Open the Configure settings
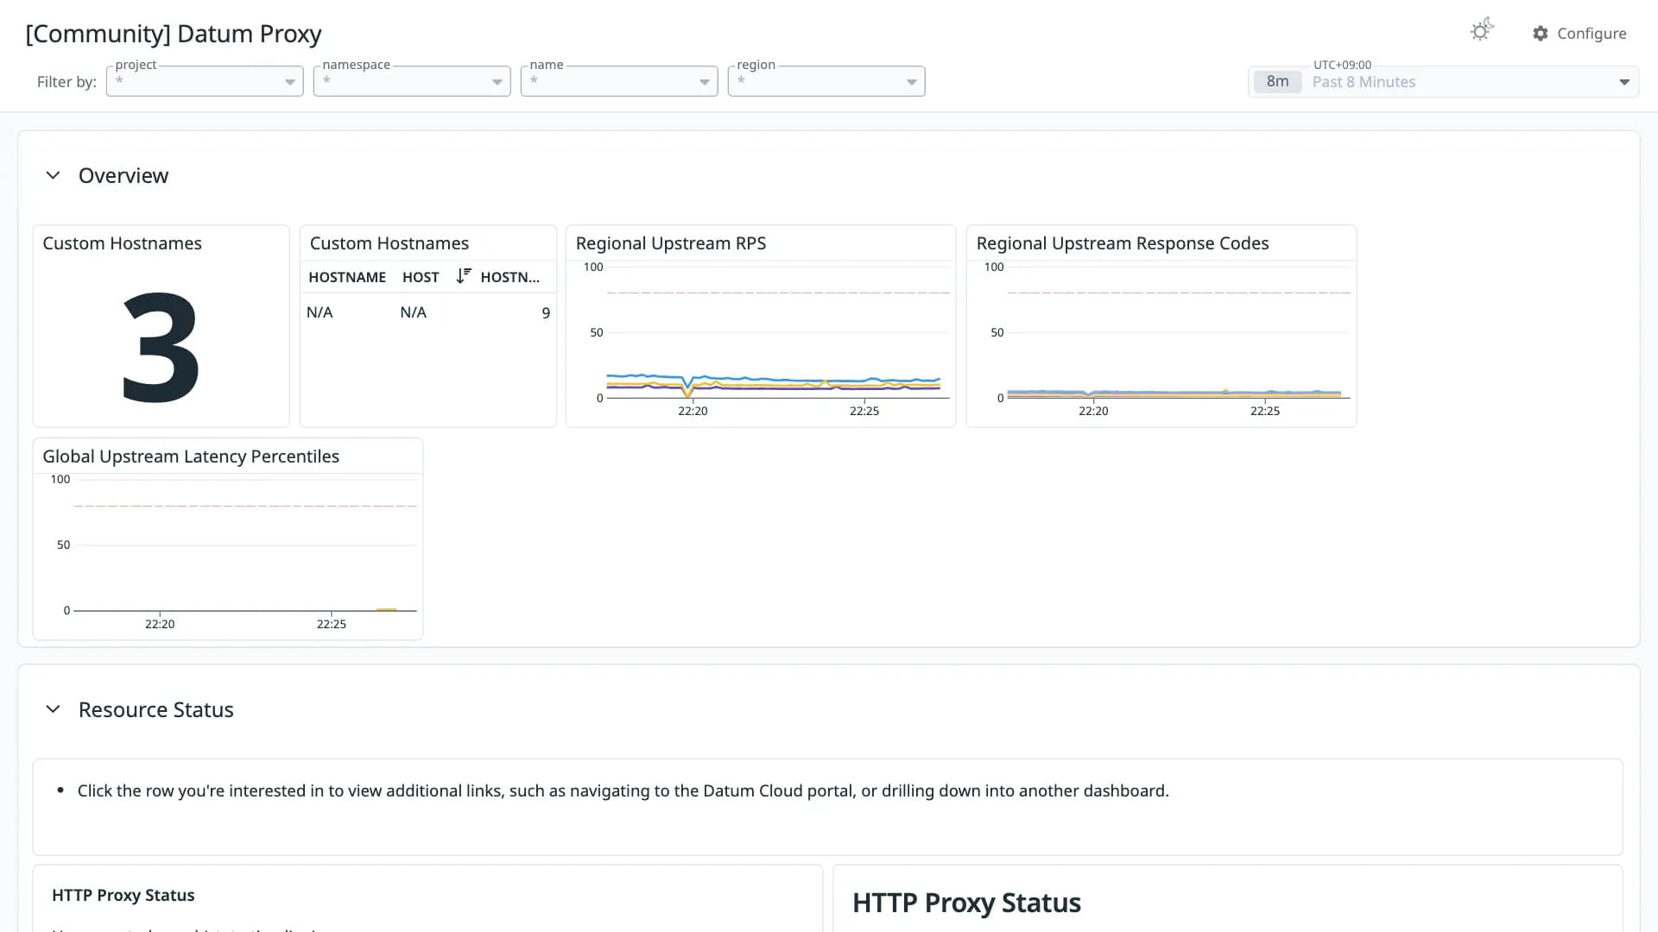Image resolution: width=1658 pixels, height=932 pixels. tap(1579, 34)
